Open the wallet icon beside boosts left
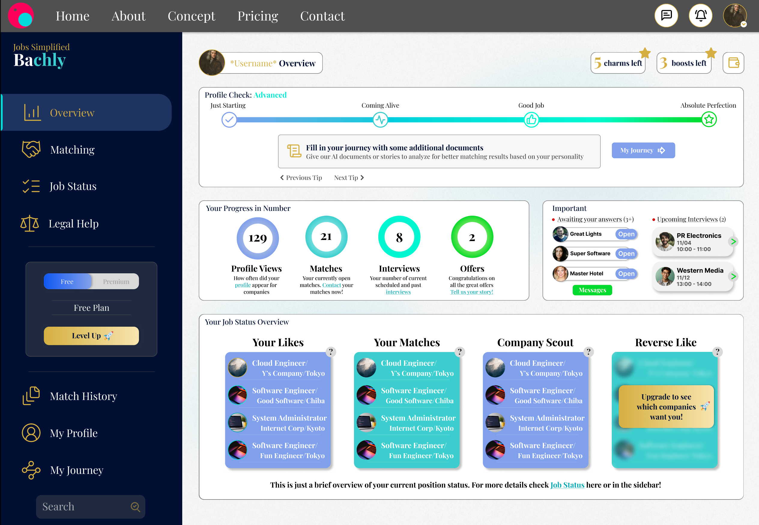 733,63
